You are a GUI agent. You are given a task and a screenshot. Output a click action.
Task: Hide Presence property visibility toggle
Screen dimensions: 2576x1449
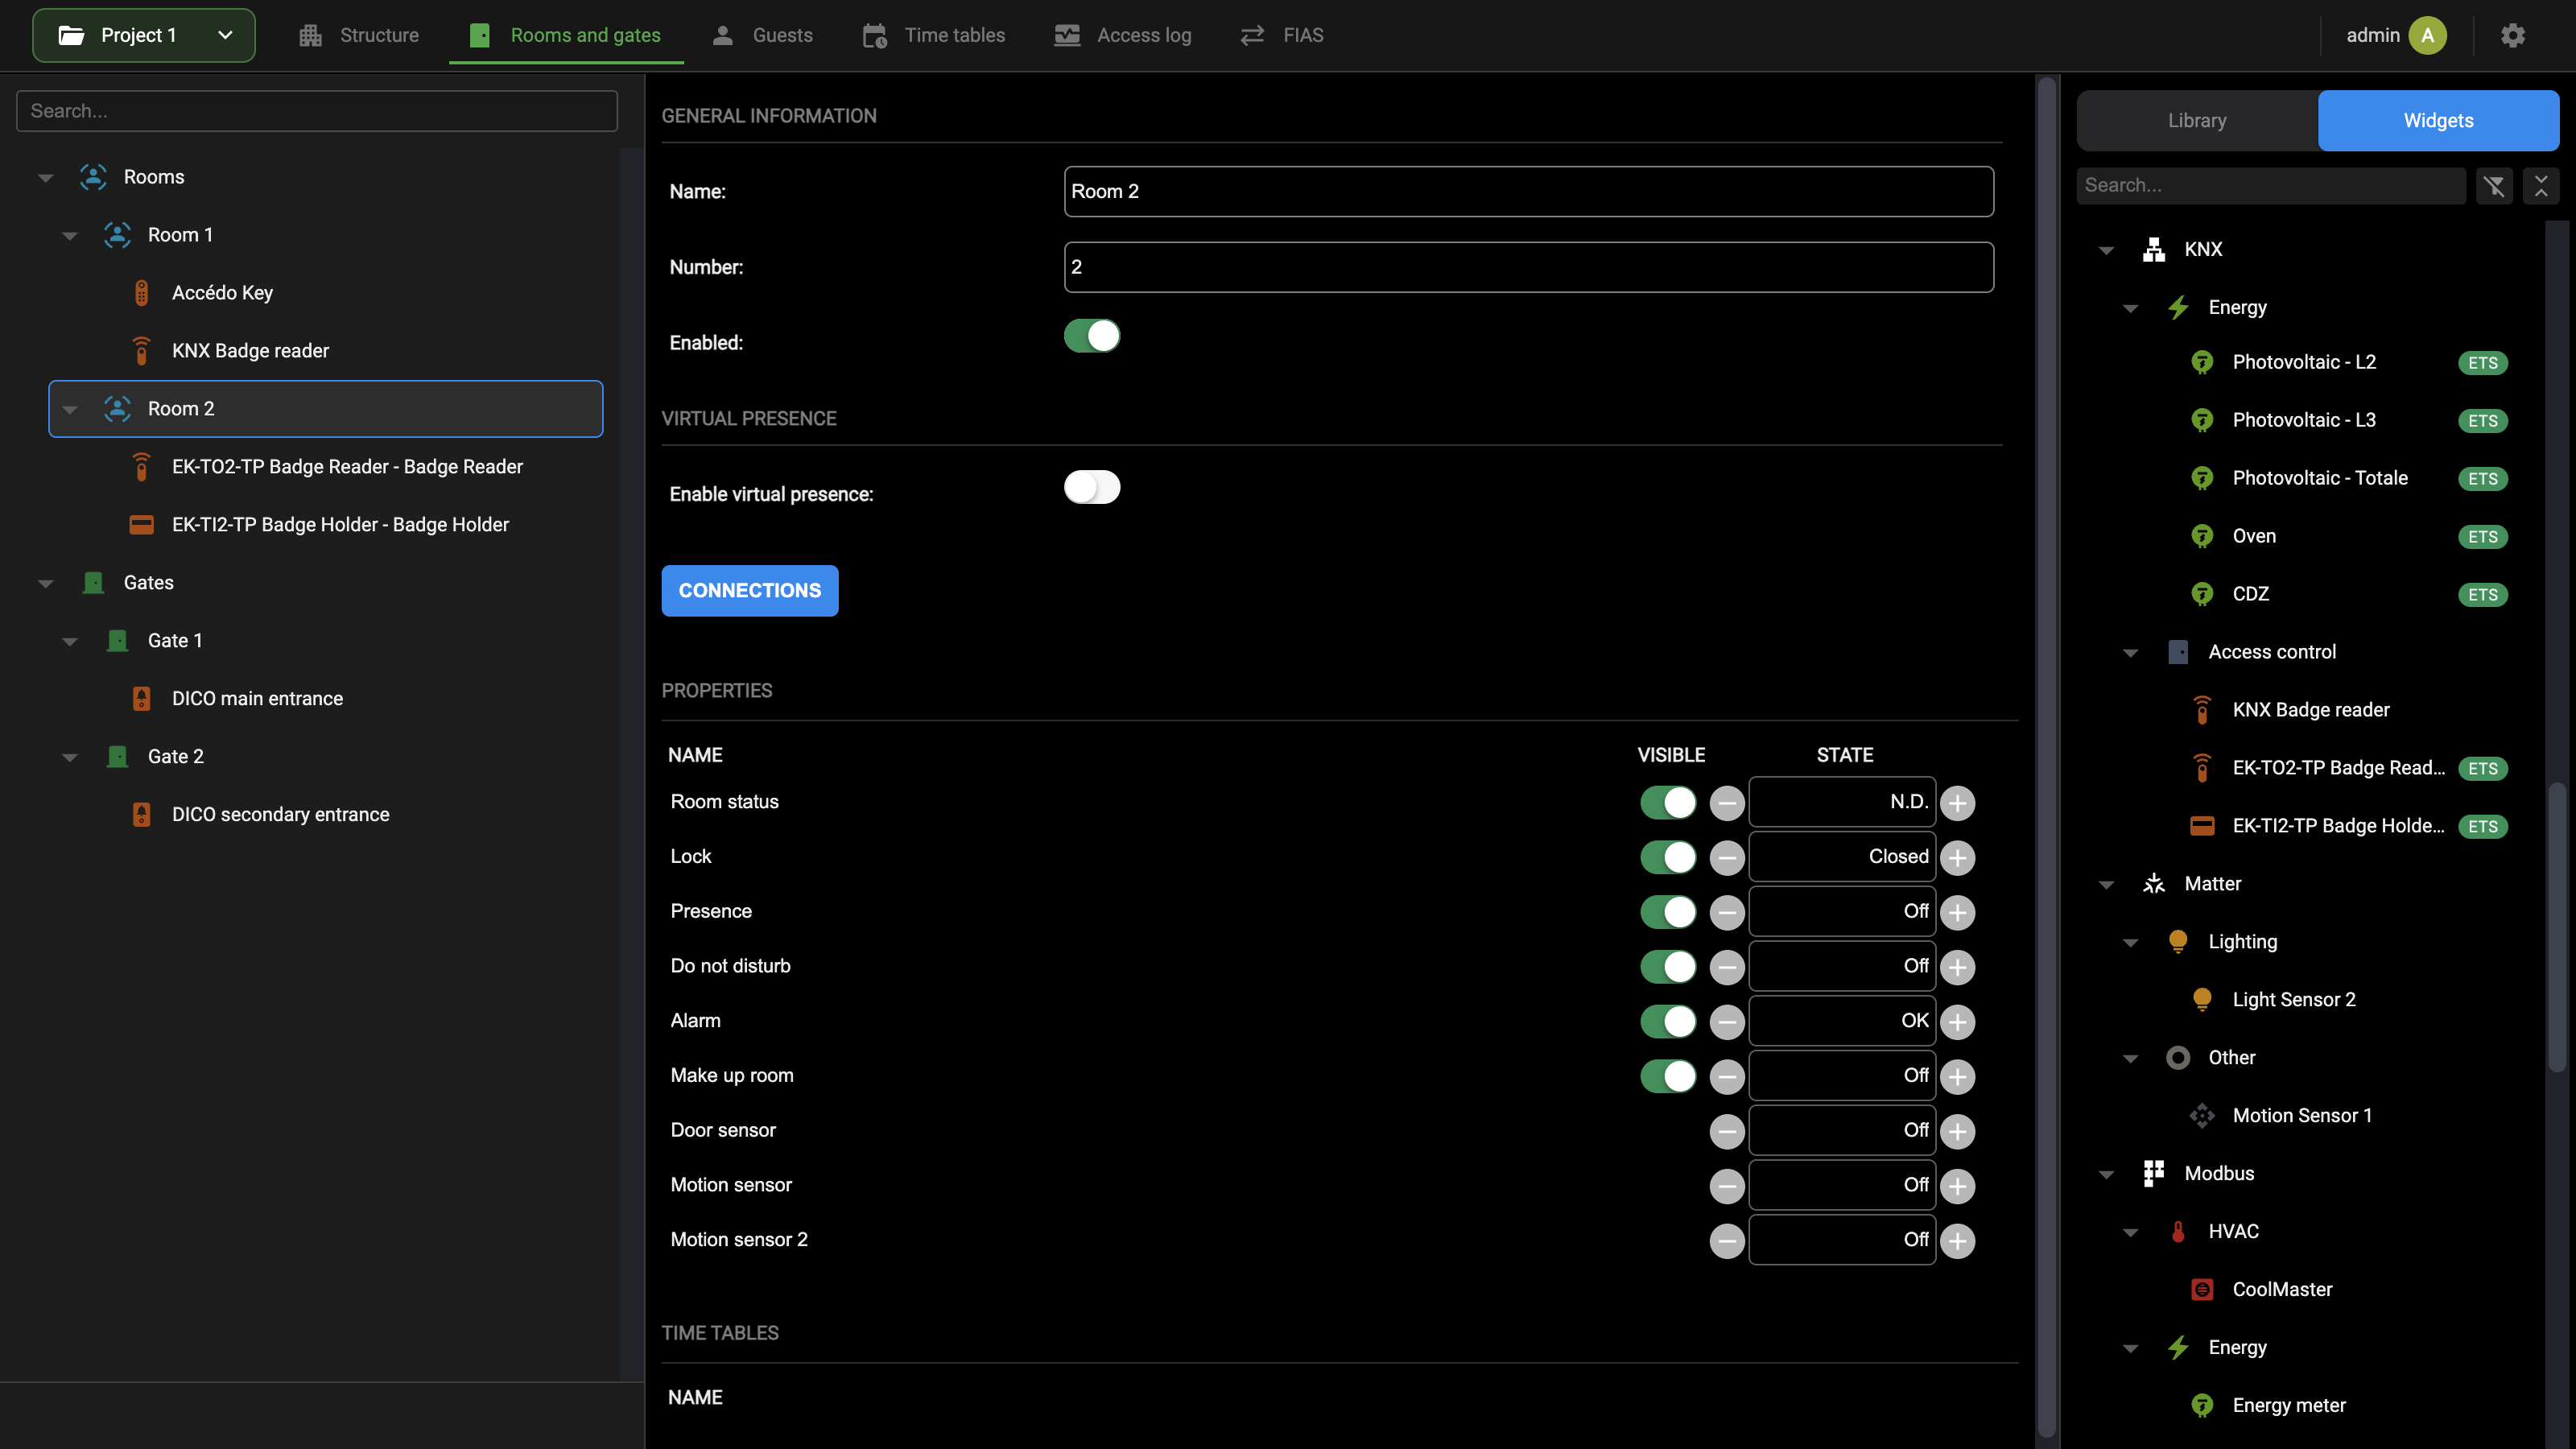click(x=1668, y=911)
